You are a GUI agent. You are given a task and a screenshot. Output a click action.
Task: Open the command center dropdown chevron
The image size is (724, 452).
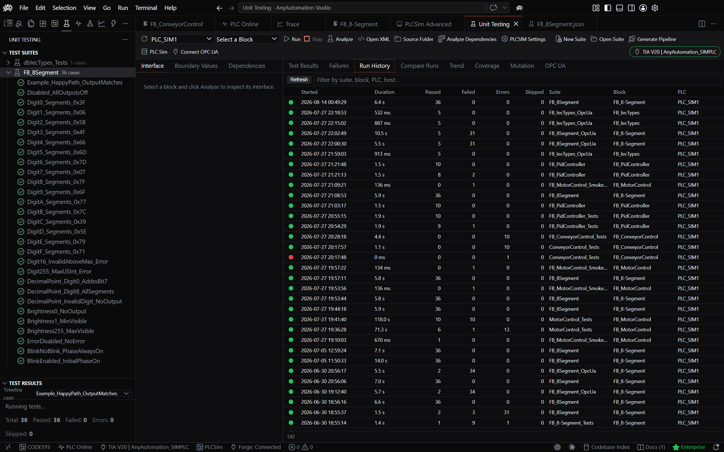[505, 8]
